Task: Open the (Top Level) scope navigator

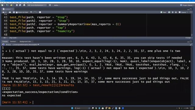Action: tap(13, 38)
